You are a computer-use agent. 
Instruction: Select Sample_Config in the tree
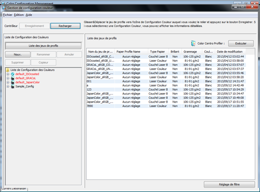pos(25,86)
